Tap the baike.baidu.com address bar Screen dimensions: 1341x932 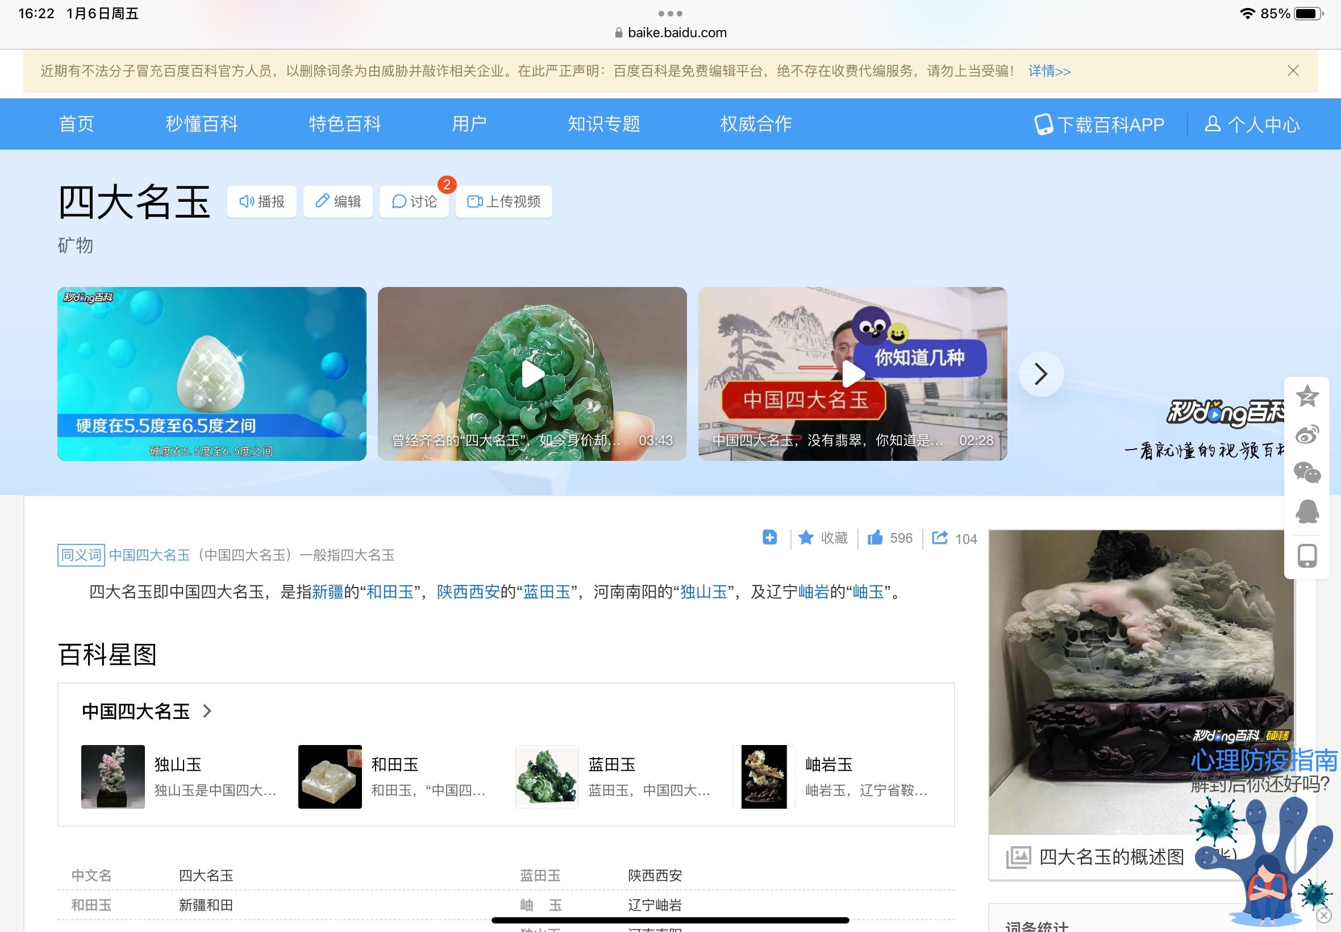[670, 33]
